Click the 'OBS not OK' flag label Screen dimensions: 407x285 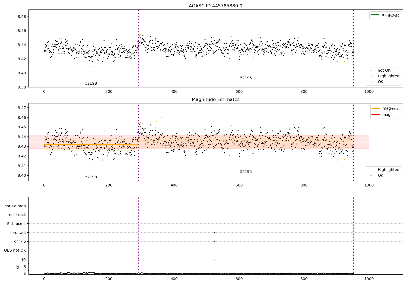click(x=15, y=251)
